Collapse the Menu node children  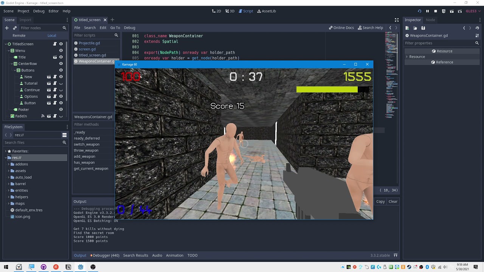pyautogui.click(x=9, y=51)
